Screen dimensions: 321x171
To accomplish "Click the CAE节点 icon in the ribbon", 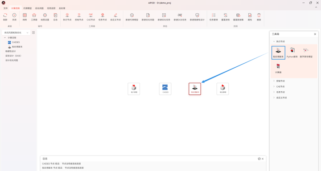I will point(91,15).
